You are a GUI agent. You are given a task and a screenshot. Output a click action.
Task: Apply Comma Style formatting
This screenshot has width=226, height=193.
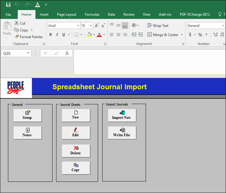click(207, 34)
